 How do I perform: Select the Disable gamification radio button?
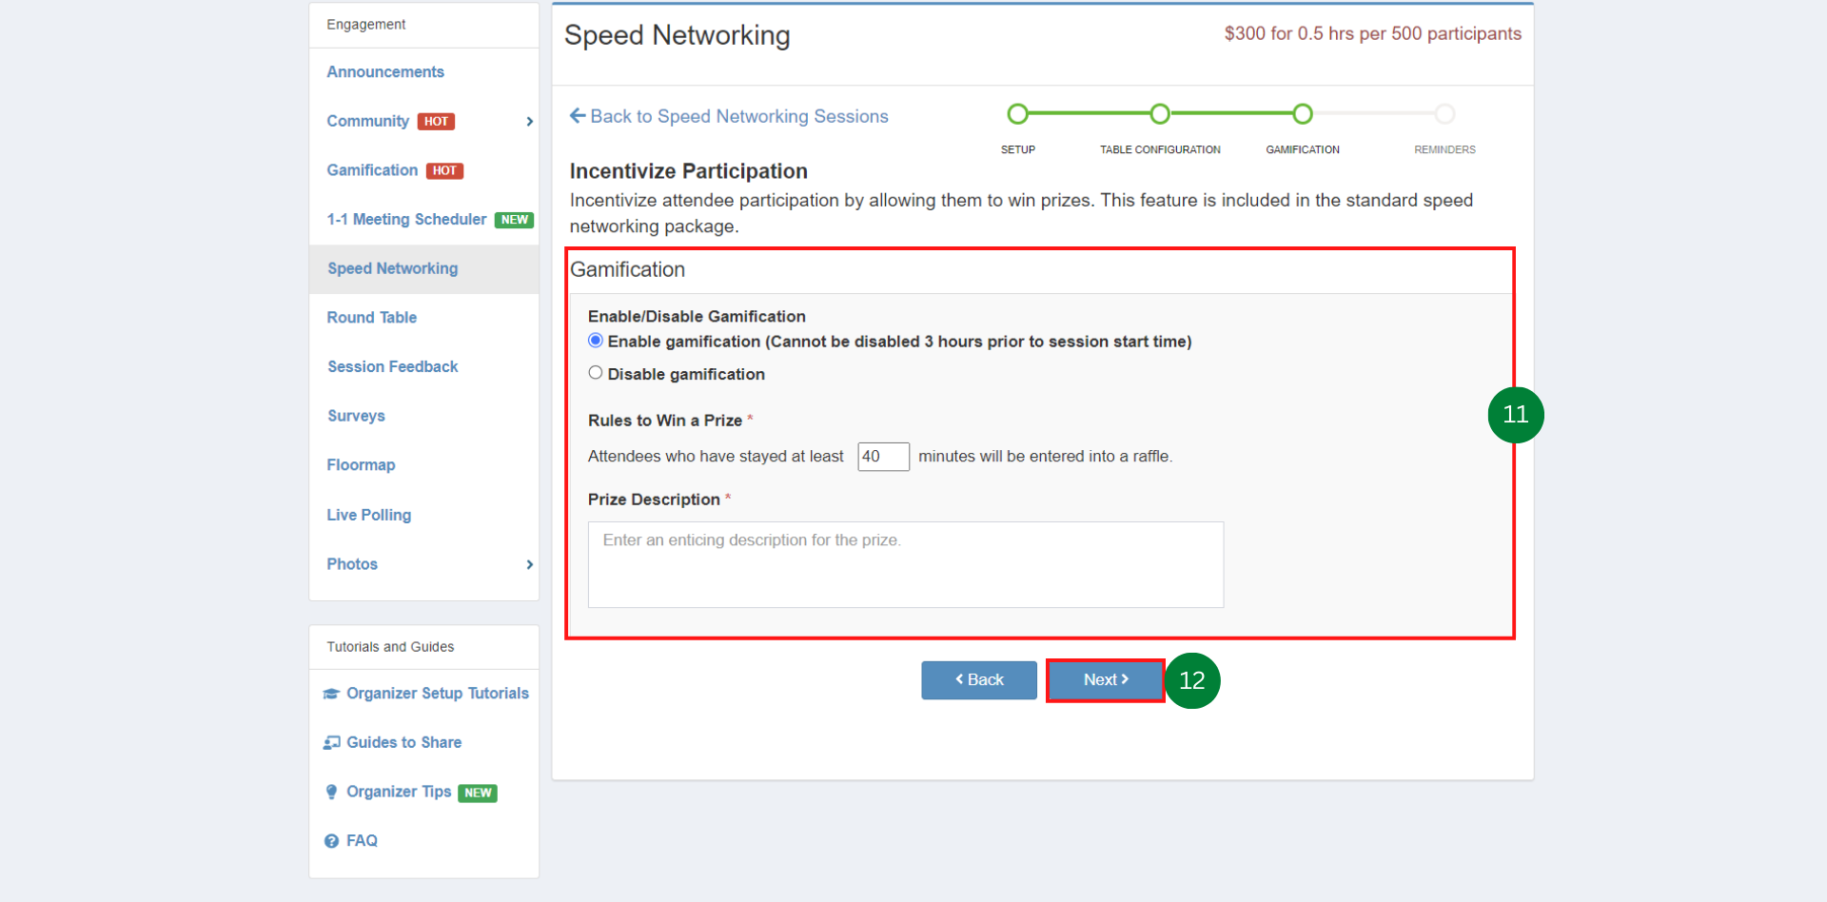[595, 372]
